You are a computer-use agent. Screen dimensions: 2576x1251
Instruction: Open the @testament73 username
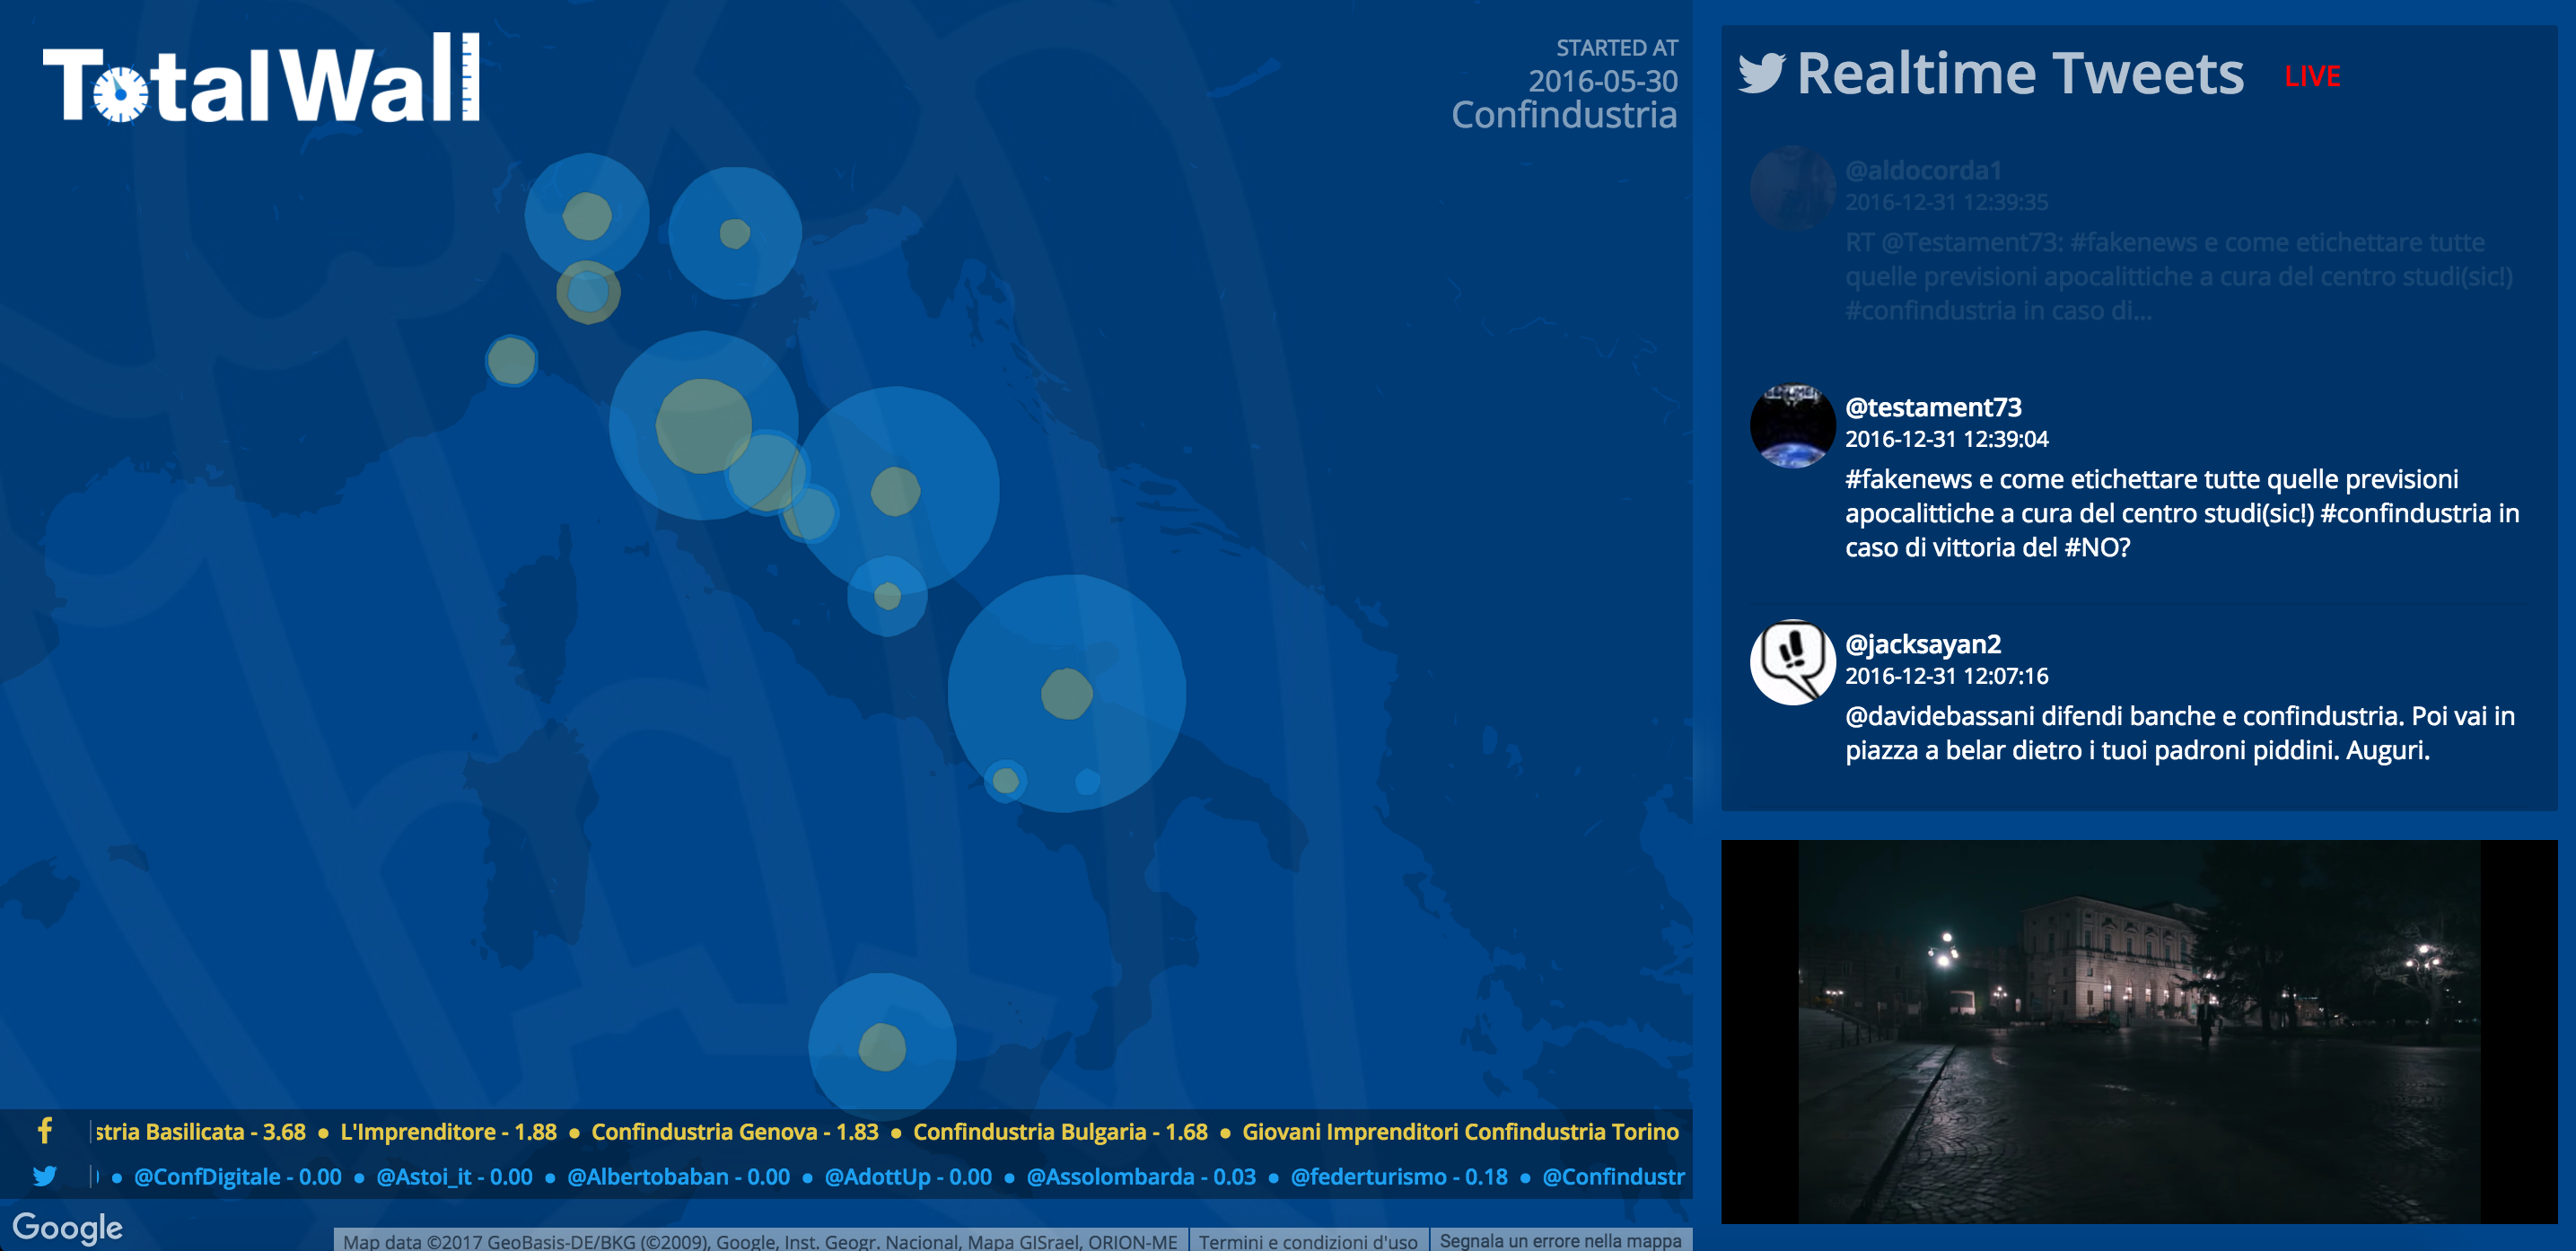pyautogui.click(x=1933, y=407)
